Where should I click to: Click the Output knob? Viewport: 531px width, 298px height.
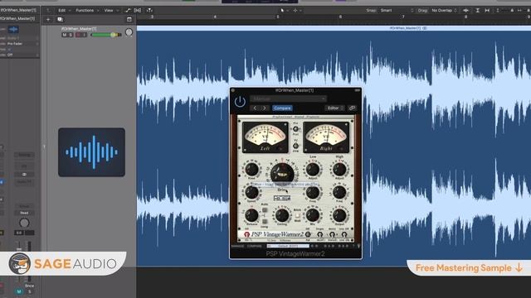pos(339,215)
